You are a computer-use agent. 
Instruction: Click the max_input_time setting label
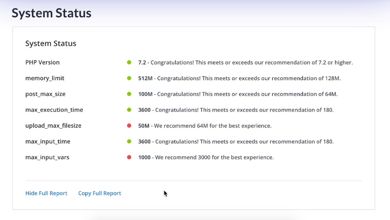point(48,142)
